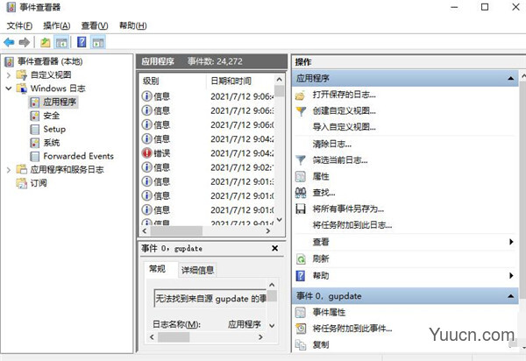
Task: Click the up one level folder icon
Action: click(46, 42)
